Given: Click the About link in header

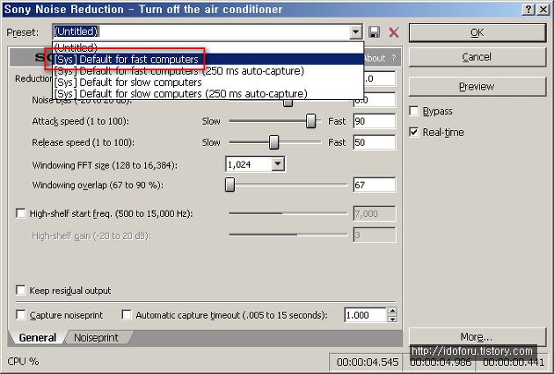Looking at the screenshot, I should [375, 59].
